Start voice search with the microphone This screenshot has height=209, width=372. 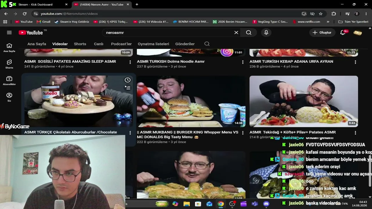266,33
